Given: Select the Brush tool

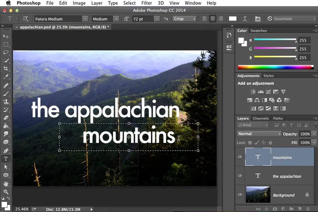Looking at the screenshot, I should 6,93.
